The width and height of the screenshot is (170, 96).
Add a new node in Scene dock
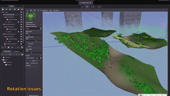[x=3, y=9]
